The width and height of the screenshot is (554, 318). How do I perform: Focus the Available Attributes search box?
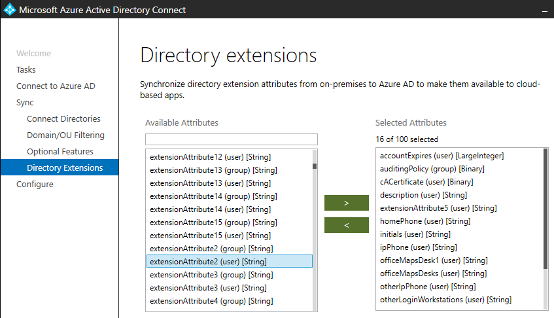click(231, 139)
